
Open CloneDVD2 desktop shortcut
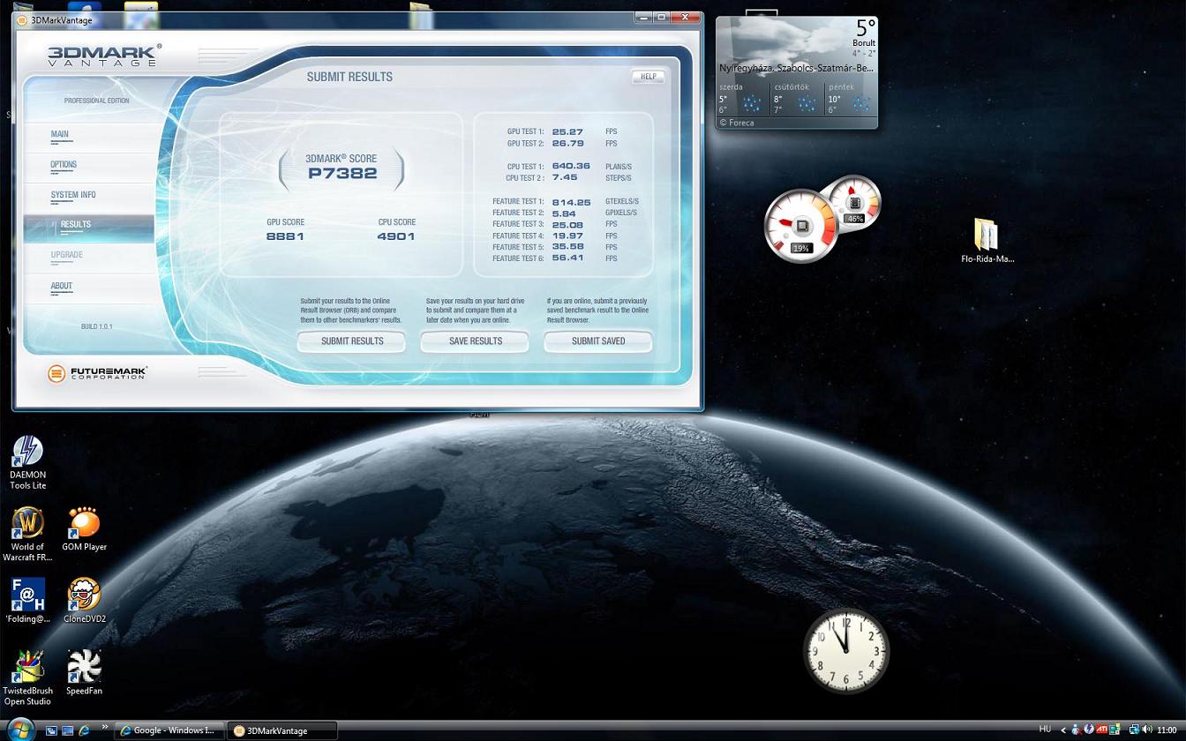84,601
